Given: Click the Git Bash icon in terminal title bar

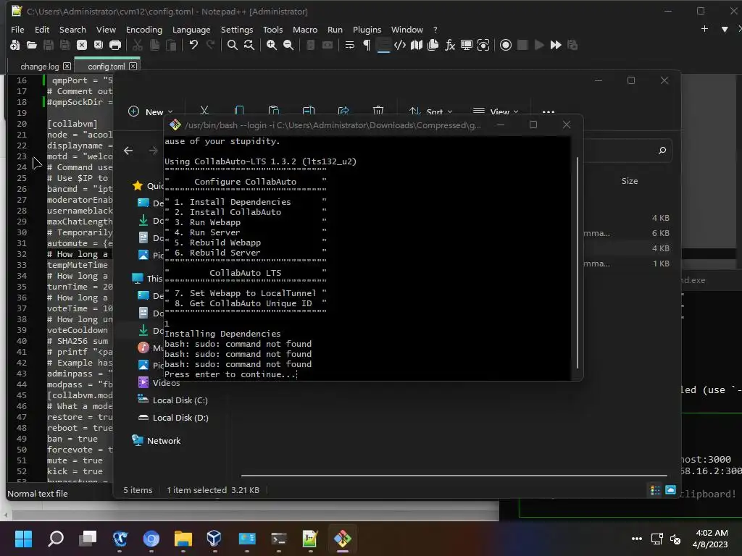Looking at the screenshot, I should [x=175, y=125].
